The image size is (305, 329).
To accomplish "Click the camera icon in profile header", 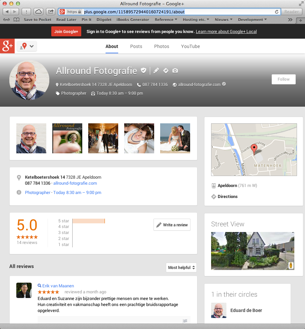I will (x=175, y=71).
